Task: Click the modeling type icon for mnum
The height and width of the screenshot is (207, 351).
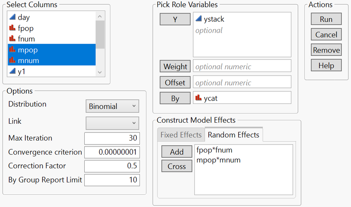Action: click(12, 60)
